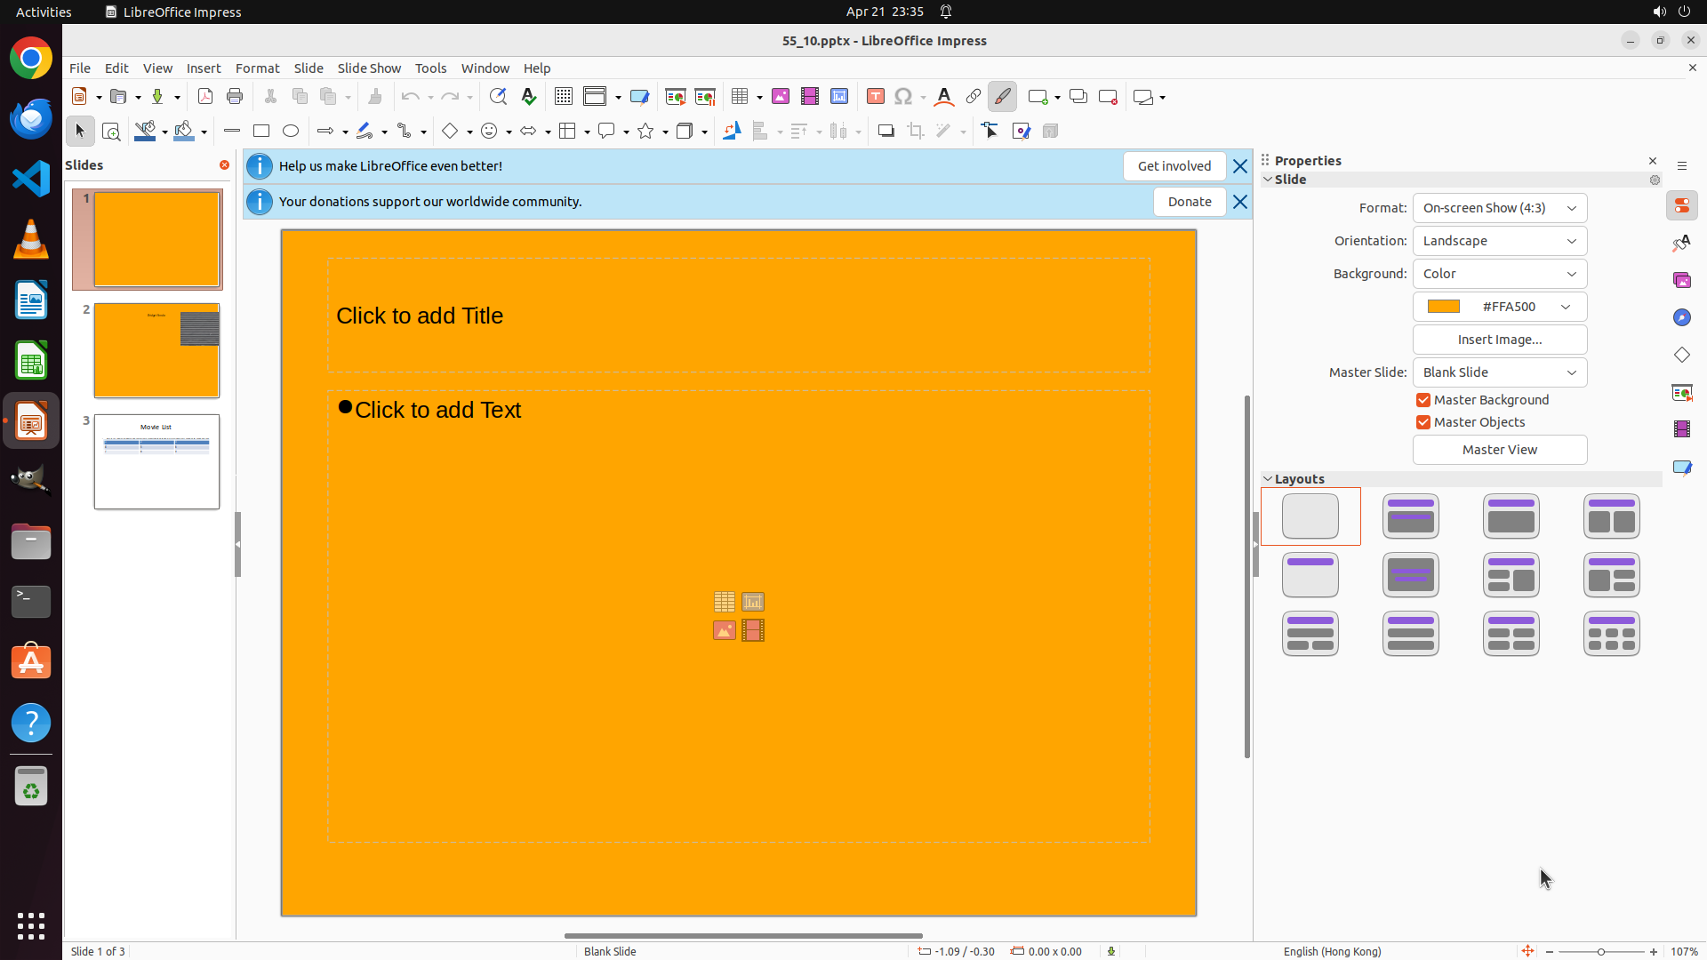This screenshot has height=960, width=1707.
Task: Select the Ellipse shape tool
Action: tap(291, 132)
